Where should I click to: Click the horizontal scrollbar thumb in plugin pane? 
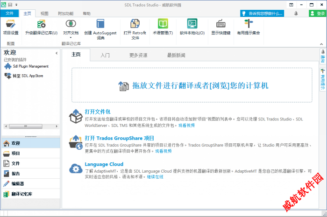26,126
